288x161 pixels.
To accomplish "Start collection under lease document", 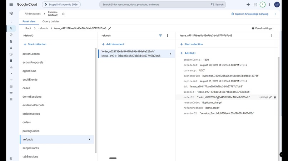I will [192, 44].
